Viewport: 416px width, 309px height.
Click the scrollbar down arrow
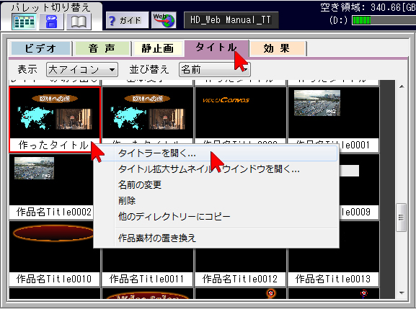tap(402, 293)
